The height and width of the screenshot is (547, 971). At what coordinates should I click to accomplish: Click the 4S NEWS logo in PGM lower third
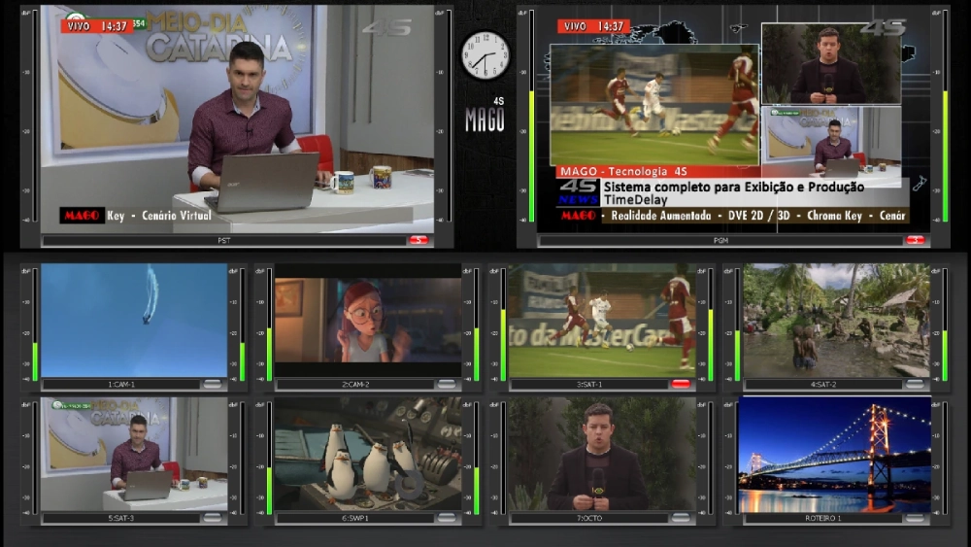tap(579, 192)
